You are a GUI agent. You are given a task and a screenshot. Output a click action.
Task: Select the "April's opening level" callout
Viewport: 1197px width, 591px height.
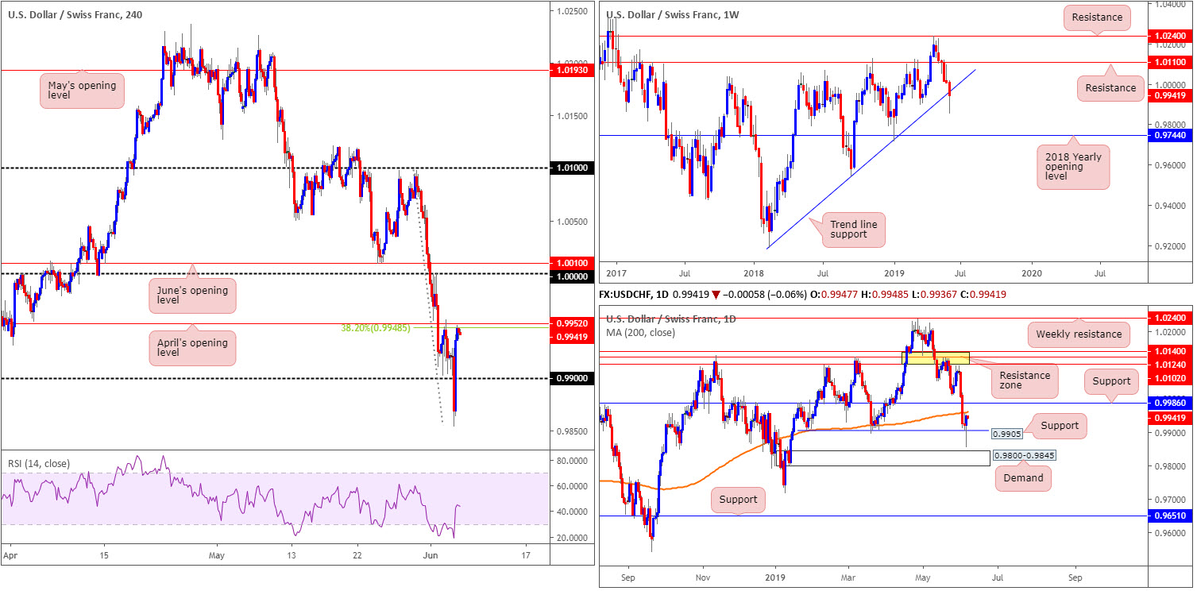tap(191, 348)
